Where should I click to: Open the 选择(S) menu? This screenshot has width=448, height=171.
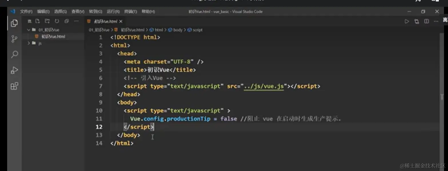[x=61, y=12]
